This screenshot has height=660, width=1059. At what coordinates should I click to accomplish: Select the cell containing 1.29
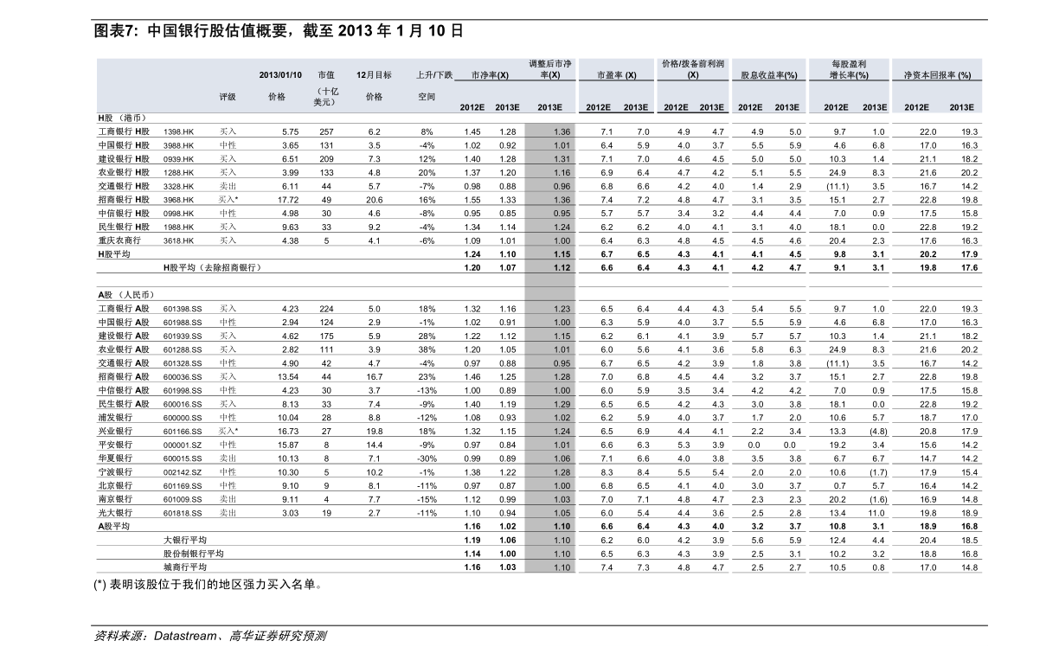tap(550, 404)
